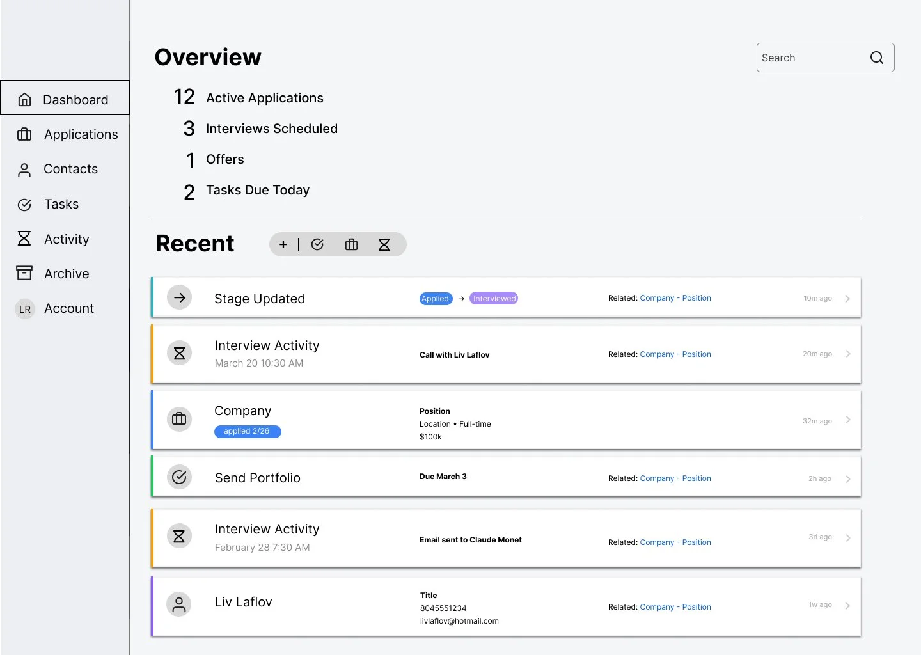Click the Tasks checkmark icon

pyautogui.click(x=24, y=204)
